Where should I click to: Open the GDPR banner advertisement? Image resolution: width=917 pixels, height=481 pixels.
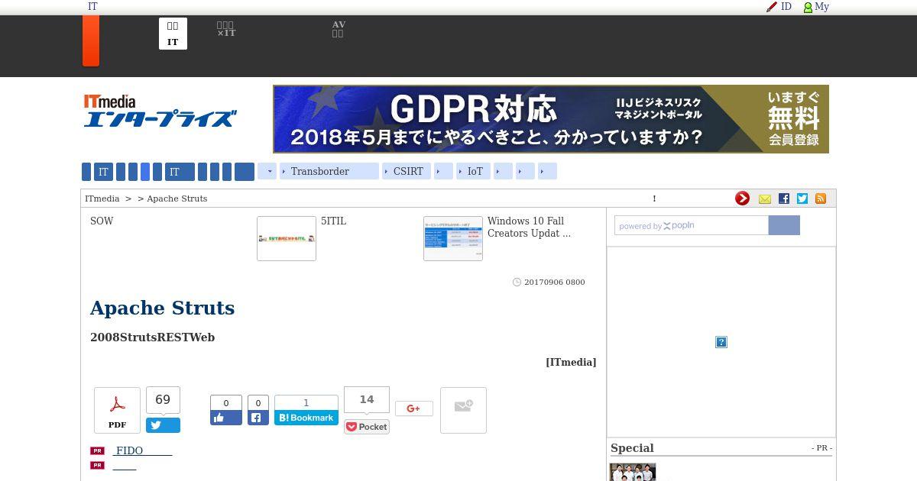[551, 119]
